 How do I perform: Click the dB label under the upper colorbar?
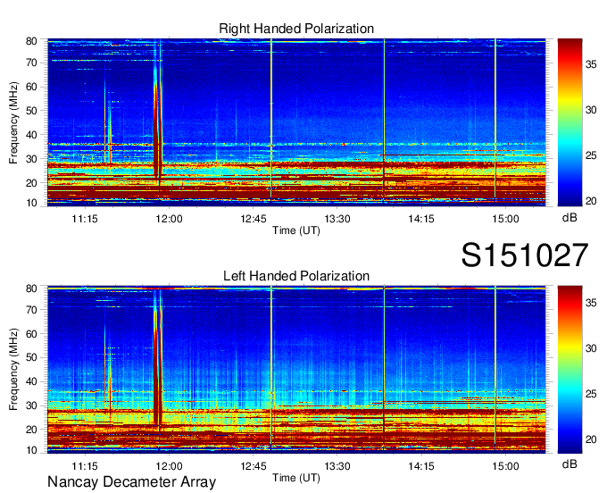(570, 218)
